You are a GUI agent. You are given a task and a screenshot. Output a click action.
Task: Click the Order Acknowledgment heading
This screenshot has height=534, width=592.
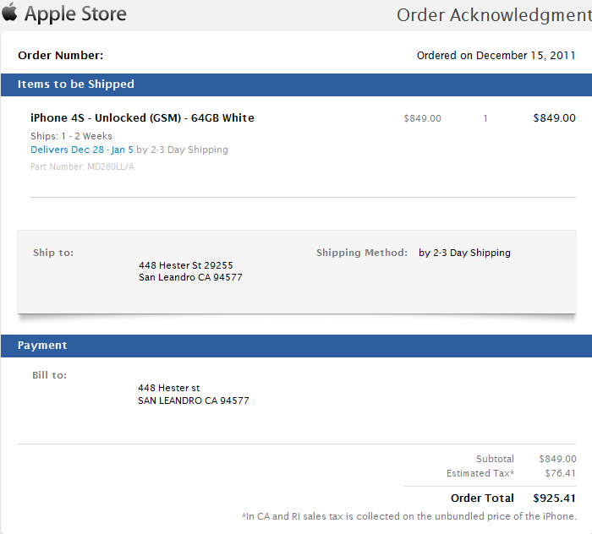tap(493, 15)
